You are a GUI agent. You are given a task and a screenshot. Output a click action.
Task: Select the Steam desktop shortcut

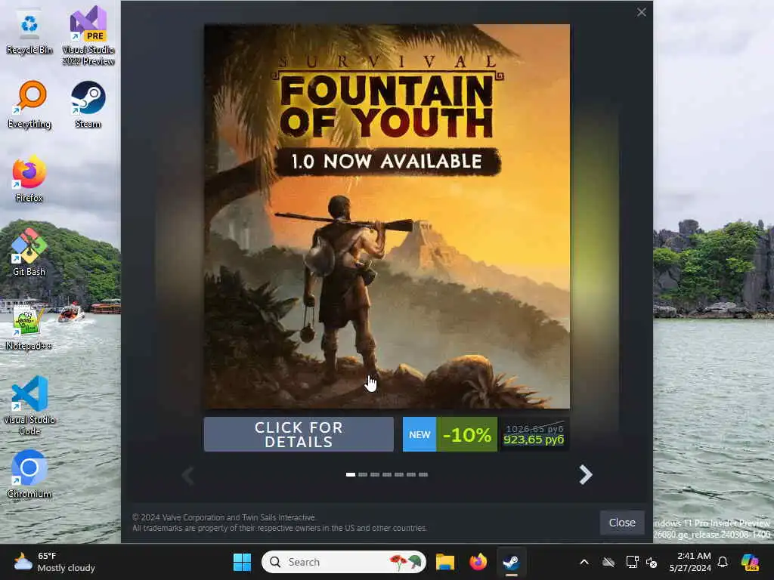click(x=88, y=104)
